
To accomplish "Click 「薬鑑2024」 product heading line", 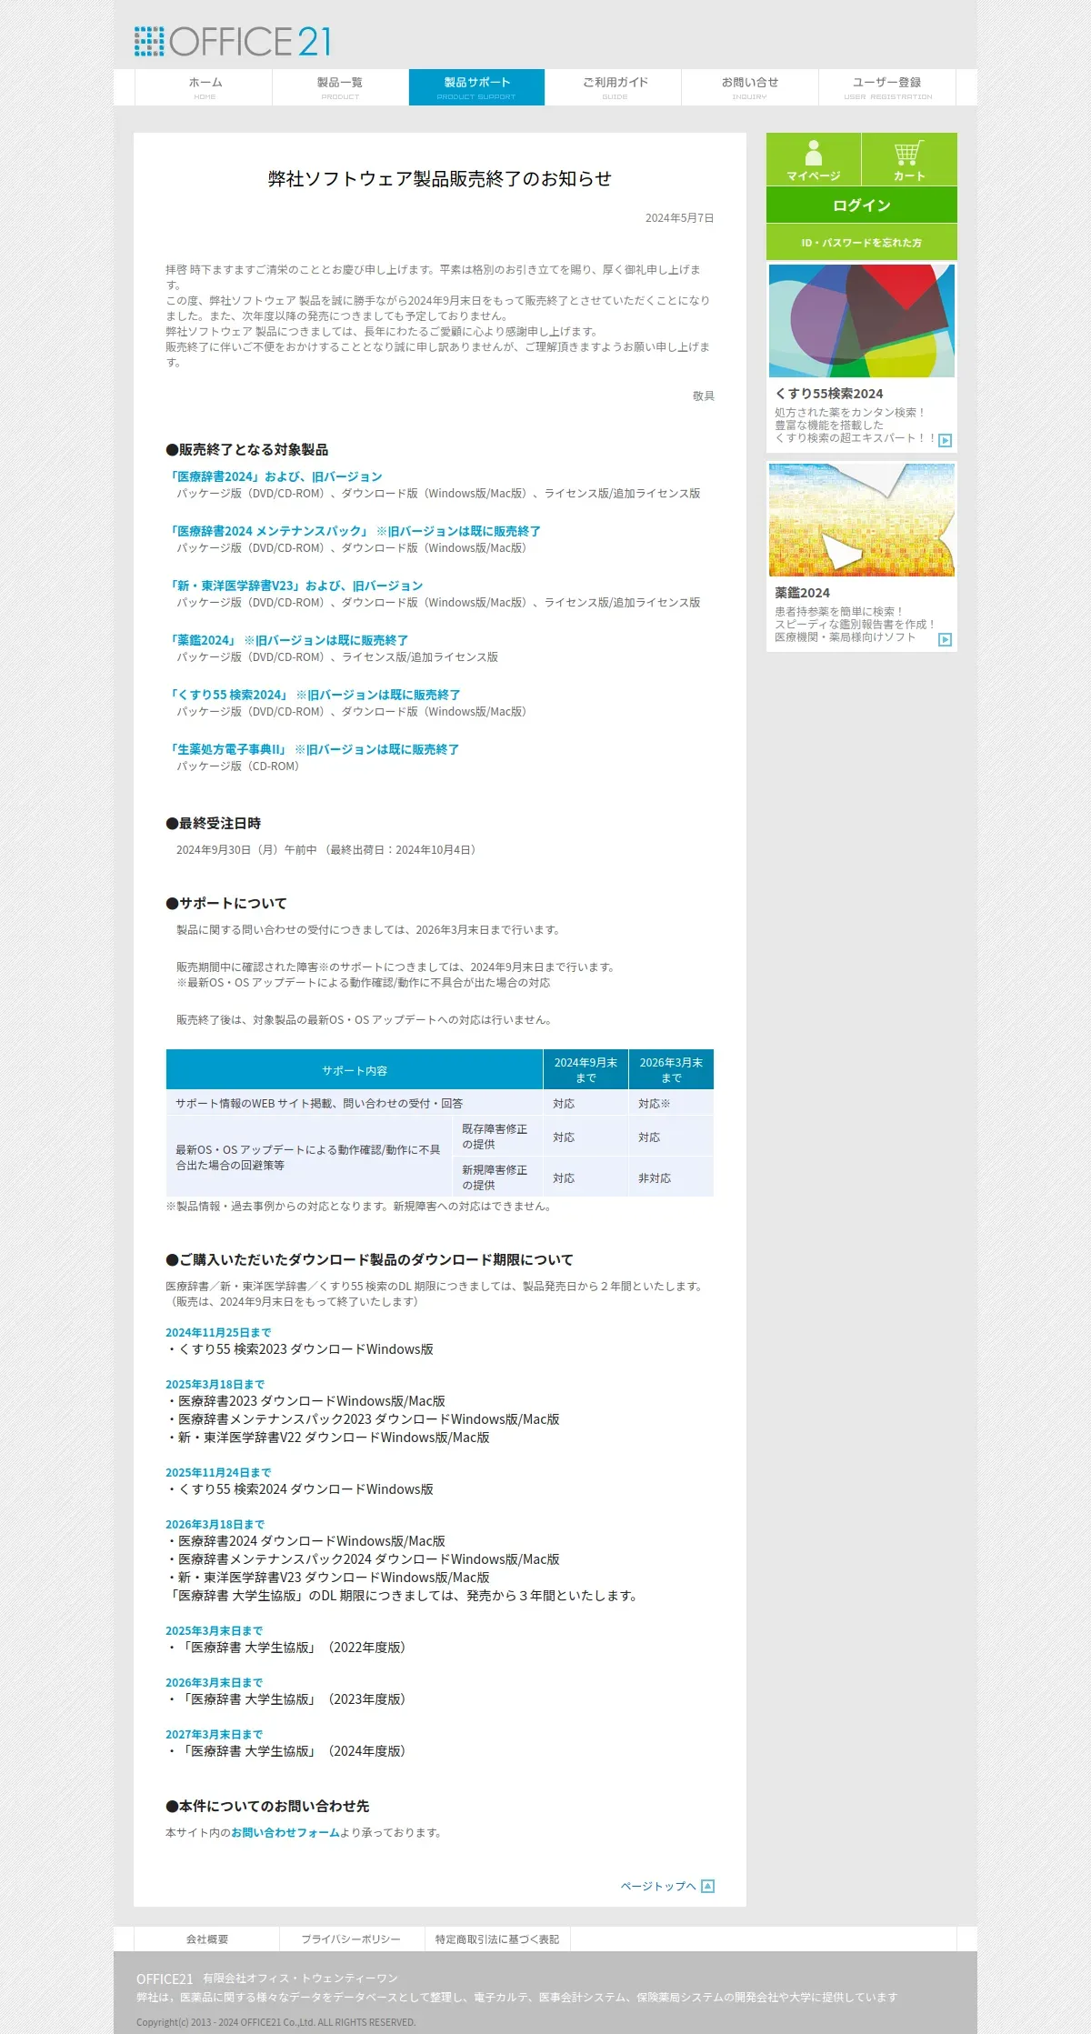I will 287,640.
